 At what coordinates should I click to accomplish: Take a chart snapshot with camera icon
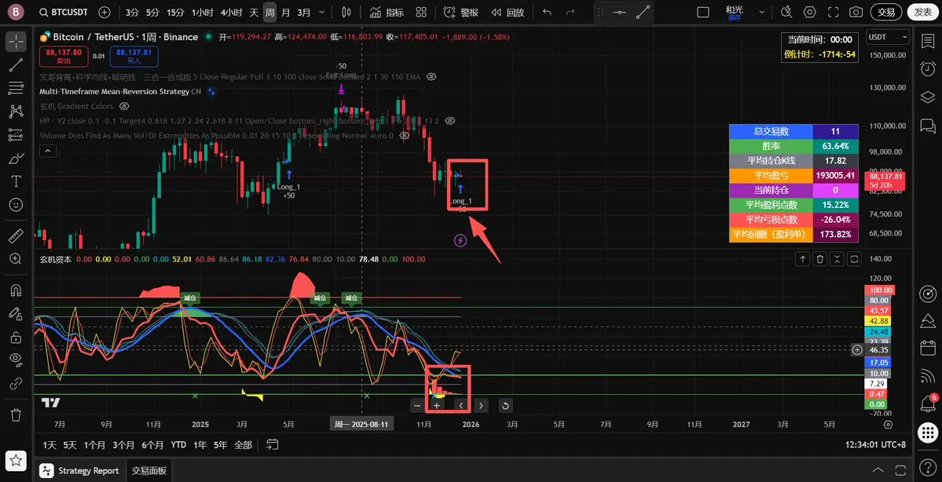[856, 12]
